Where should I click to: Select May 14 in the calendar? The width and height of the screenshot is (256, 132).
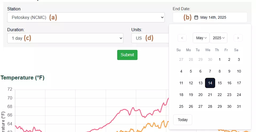click(x=210, y=83)
